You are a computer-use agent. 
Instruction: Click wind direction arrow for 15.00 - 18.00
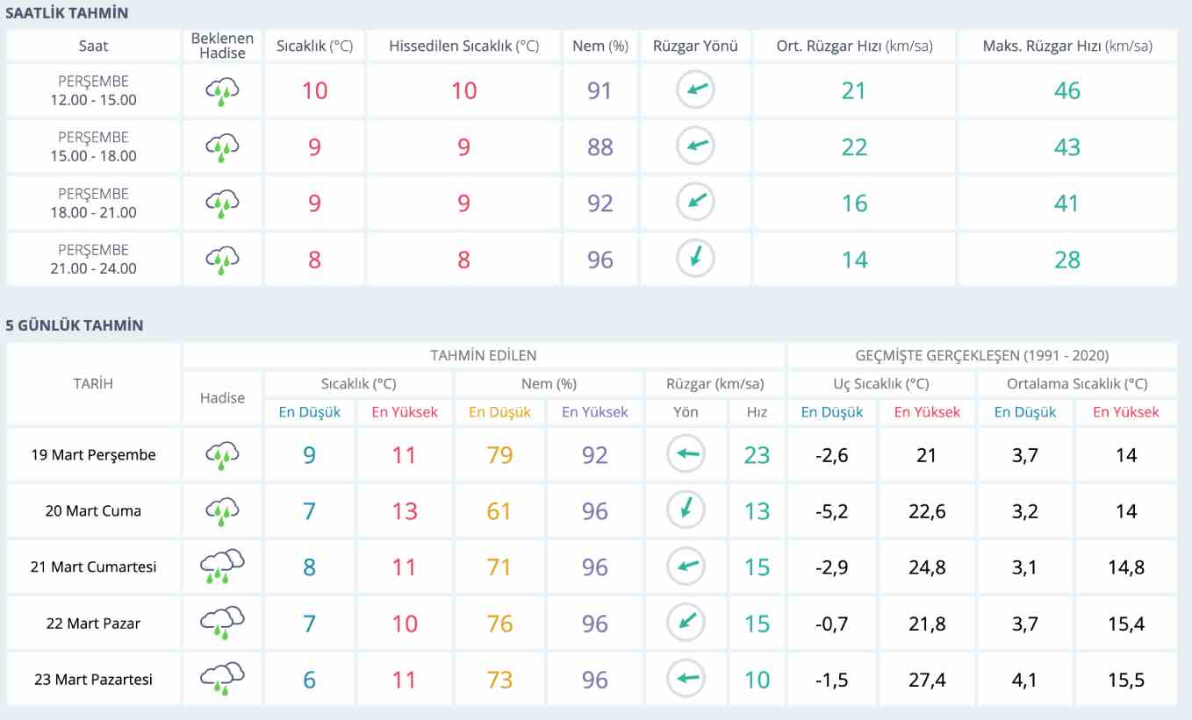pos(695,146)
